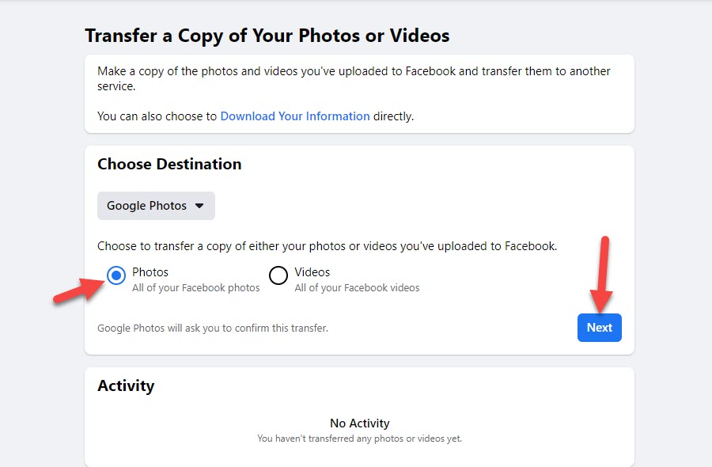This screenshot has width=712, height=467.
Task: Select the Photos radio button
Action: coord(116,275)
